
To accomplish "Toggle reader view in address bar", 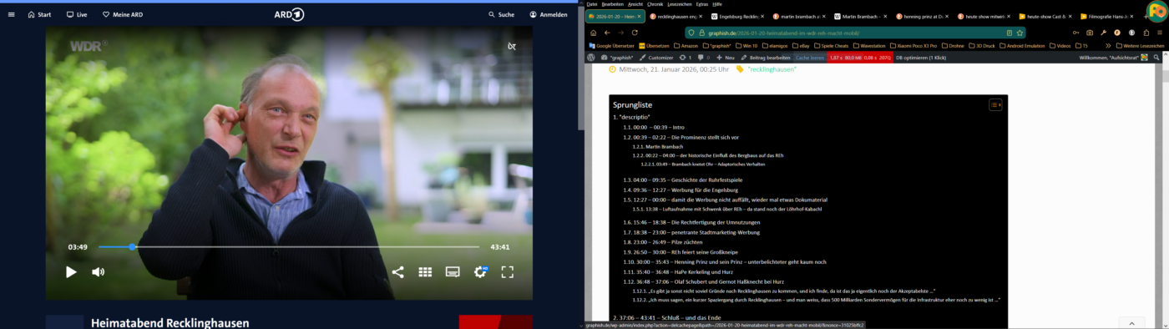I will tap(1009, 33).
